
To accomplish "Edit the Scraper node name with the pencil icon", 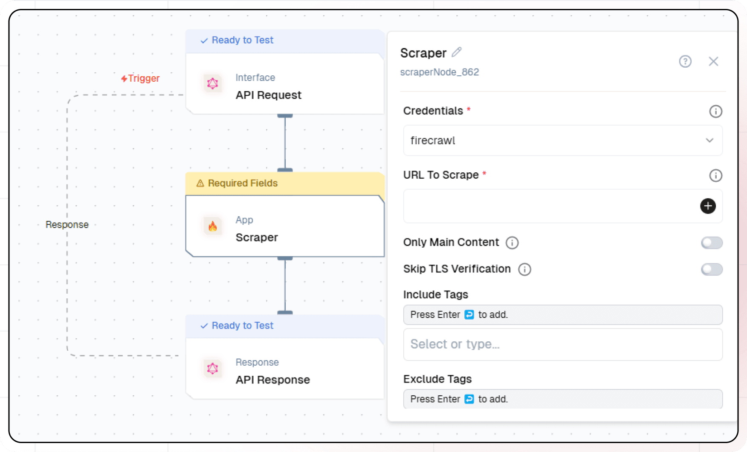I will (x=457, y=52).
